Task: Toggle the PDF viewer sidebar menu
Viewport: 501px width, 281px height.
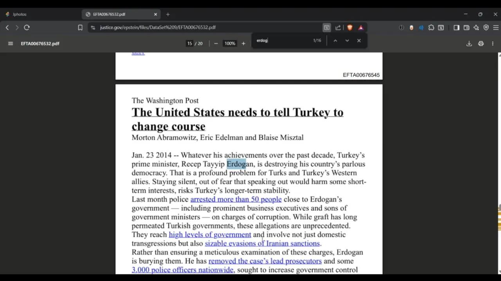Action: (11, 43)
